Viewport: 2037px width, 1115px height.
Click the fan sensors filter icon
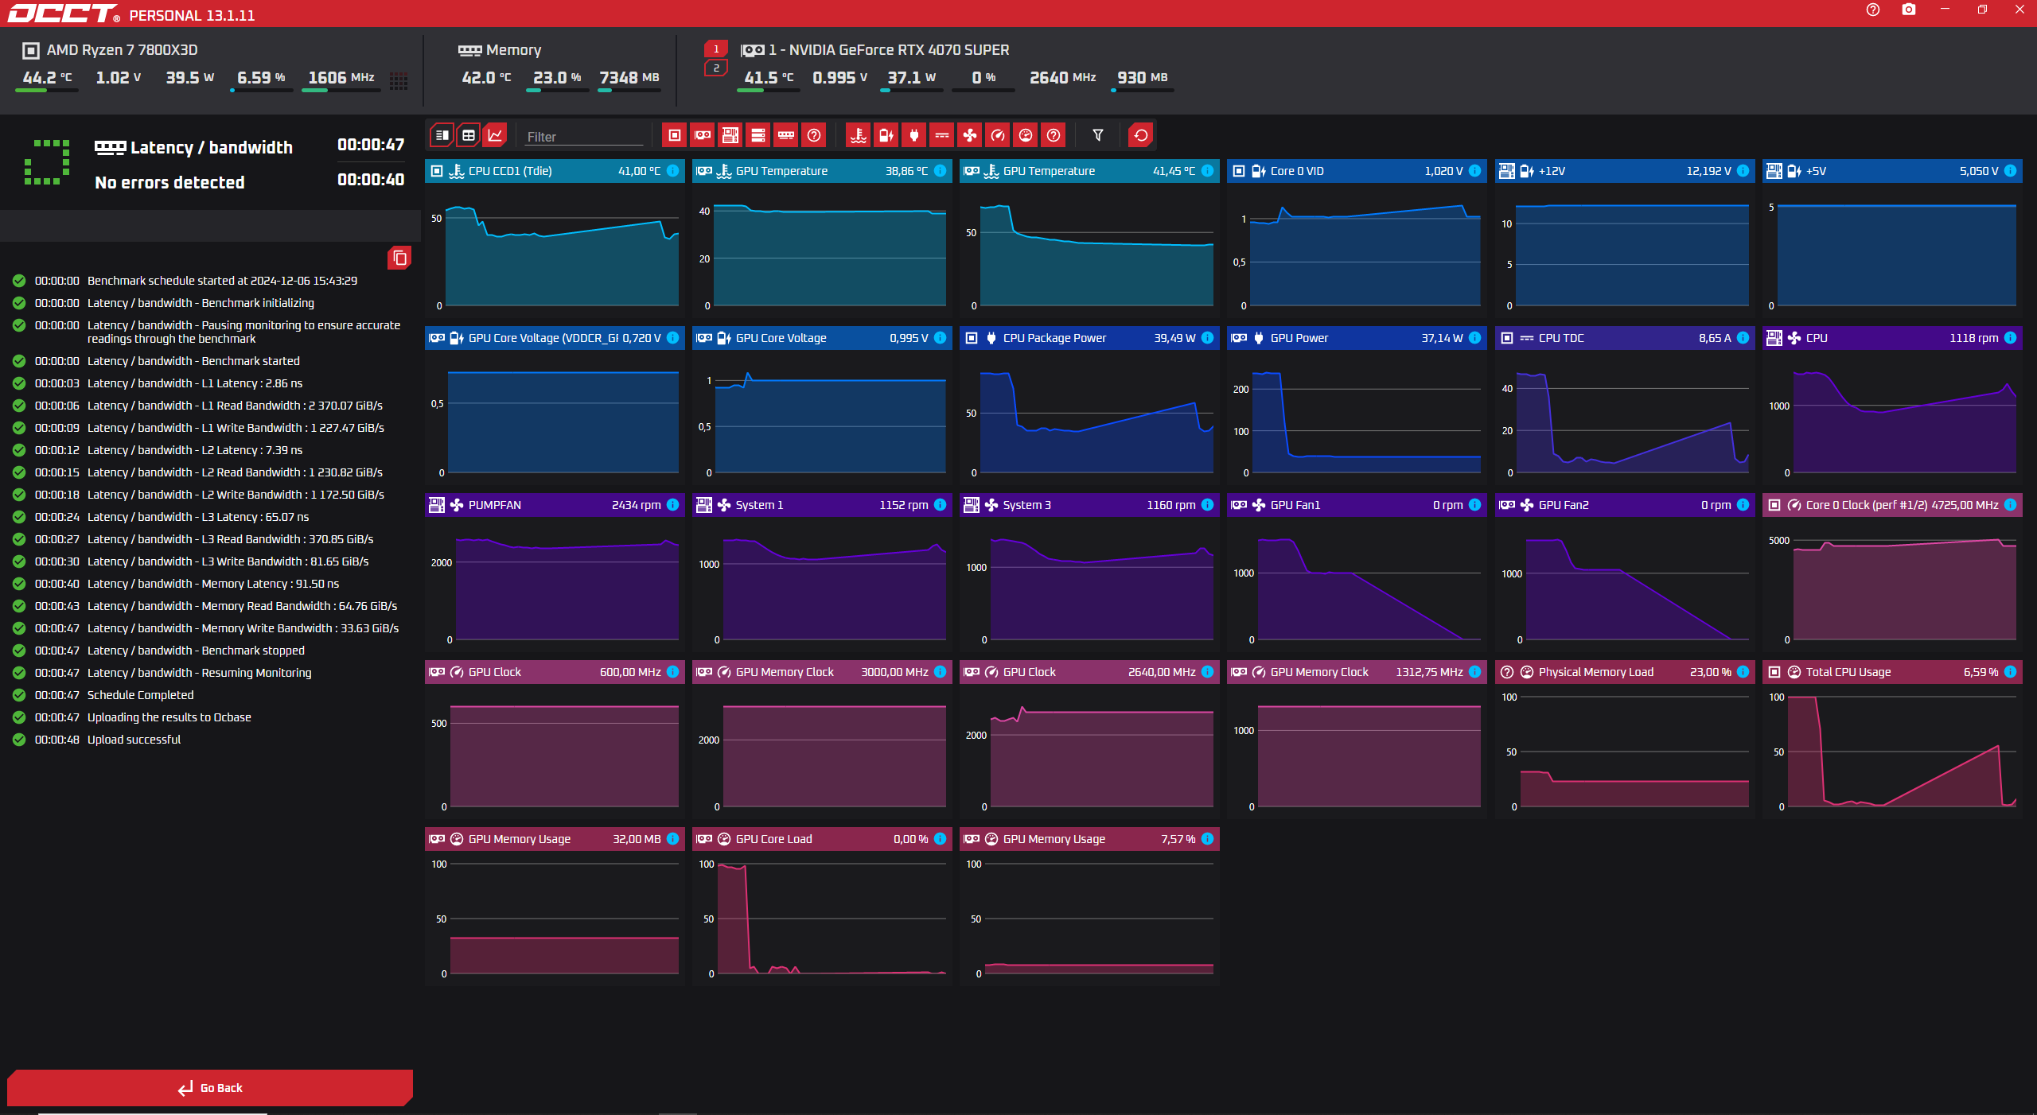tap(969, 135)
